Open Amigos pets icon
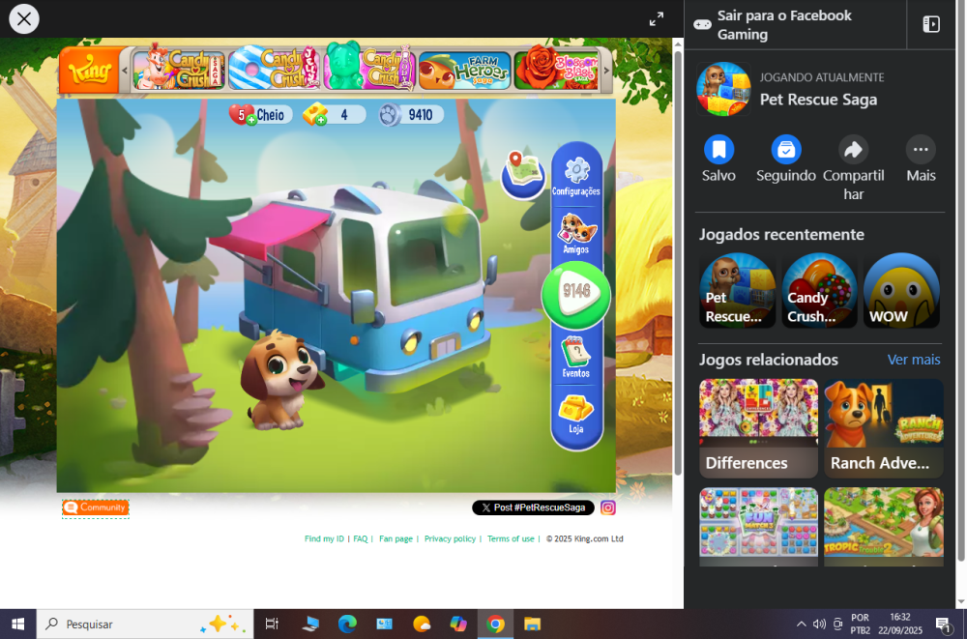967x639 pixels. [576, 233]
